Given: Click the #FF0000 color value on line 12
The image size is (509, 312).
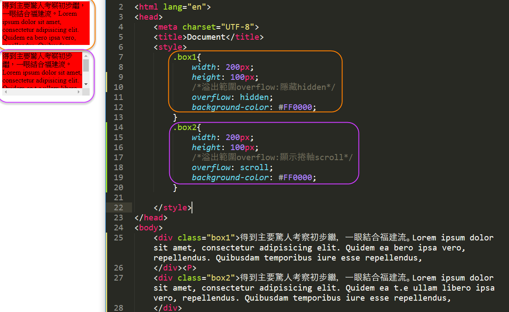Looking at the screenshot, I should click(x=296, y=107).
